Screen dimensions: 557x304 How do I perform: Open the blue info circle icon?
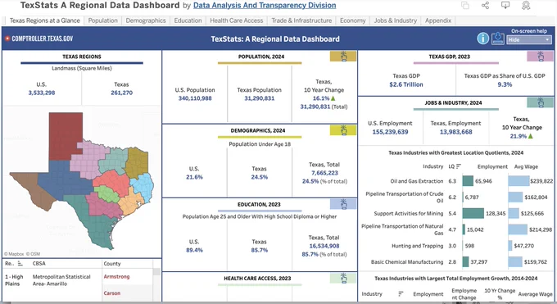click(482, 39)
